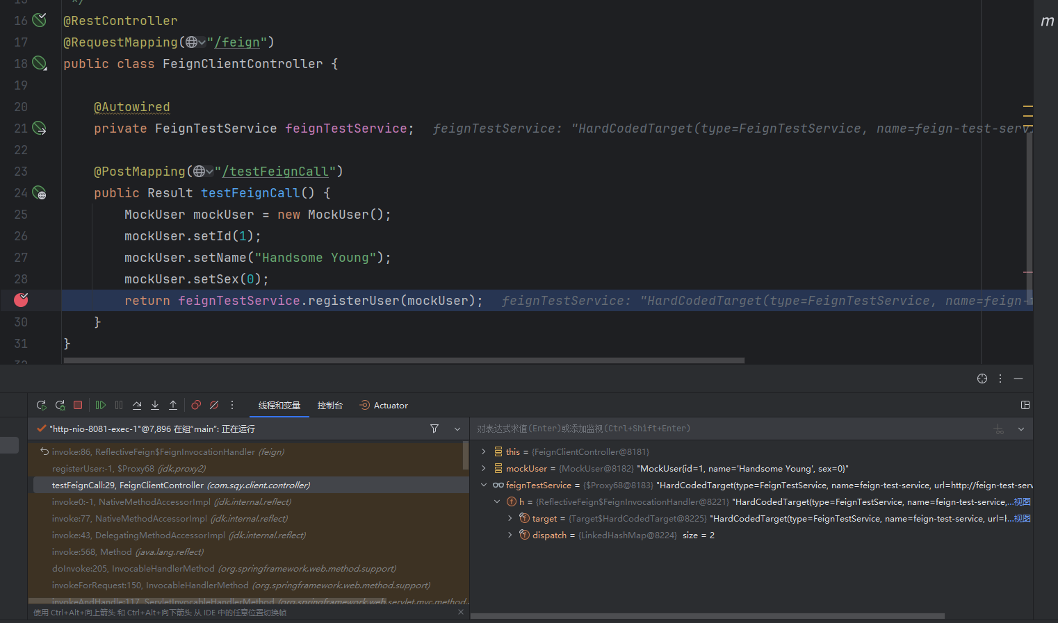Screen dimensions: 1058x623
Task: Click the thread filter funnel icon
Action: point(434,429)
